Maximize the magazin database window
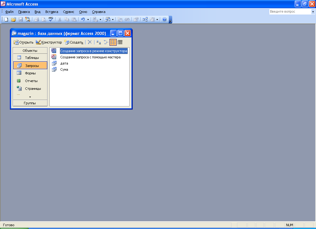The height and width of the screenshot is (229, 316). 120,33
